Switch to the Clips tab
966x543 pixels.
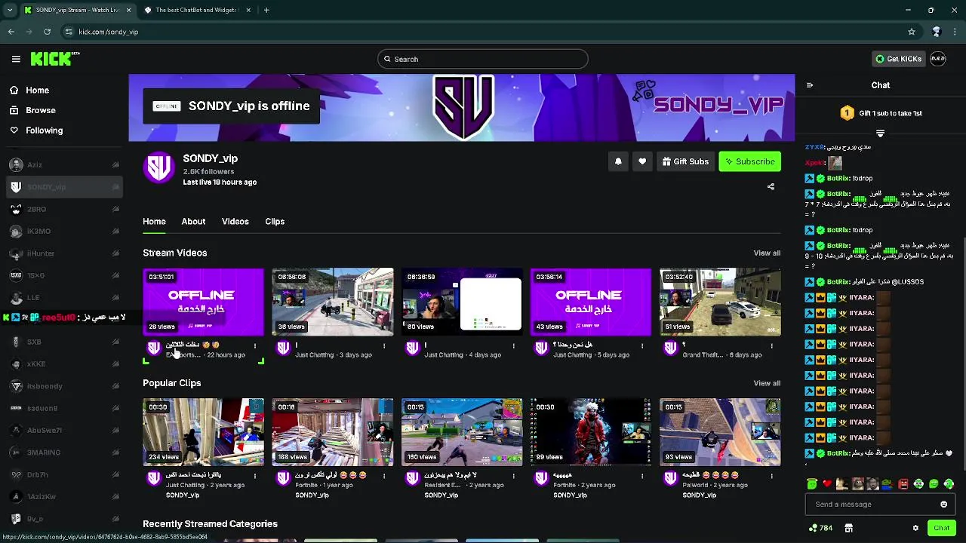(x=275, y=222)
